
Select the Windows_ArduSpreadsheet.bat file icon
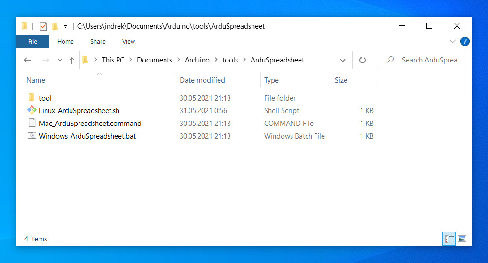[32, 136]
